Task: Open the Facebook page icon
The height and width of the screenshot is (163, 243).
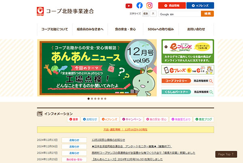Action: click(139, 5)
